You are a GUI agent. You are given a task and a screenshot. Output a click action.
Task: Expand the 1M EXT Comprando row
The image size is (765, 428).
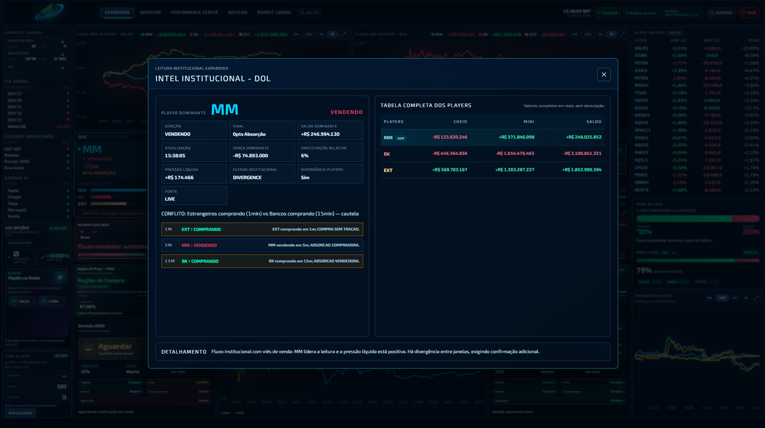[x=262, y=229]
